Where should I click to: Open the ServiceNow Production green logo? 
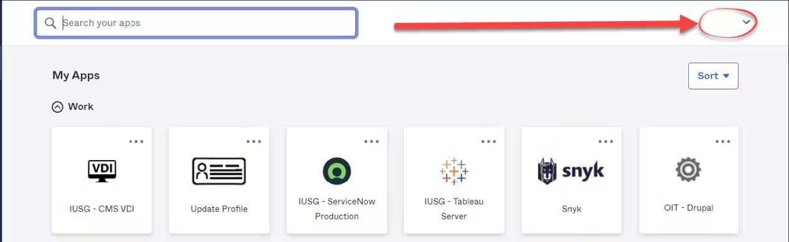pos(337,171)
